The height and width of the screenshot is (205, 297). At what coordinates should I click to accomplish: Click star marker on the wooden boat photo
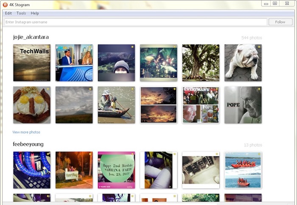coord(132,89)
